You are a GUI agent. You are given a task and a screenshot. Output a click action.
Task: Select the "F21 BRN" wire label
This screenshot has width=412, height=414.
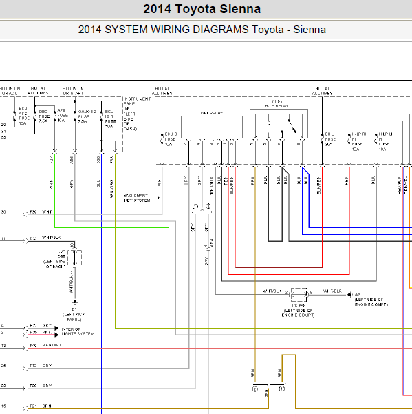(x=41, y=406)
